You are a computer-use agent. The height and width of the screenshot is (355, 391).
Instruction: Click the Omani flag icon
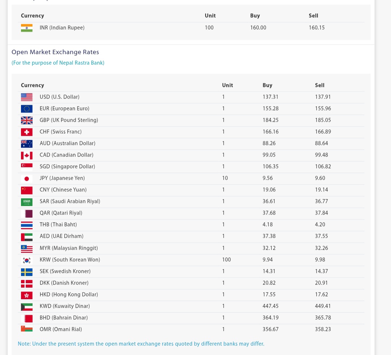pos(27,329)
